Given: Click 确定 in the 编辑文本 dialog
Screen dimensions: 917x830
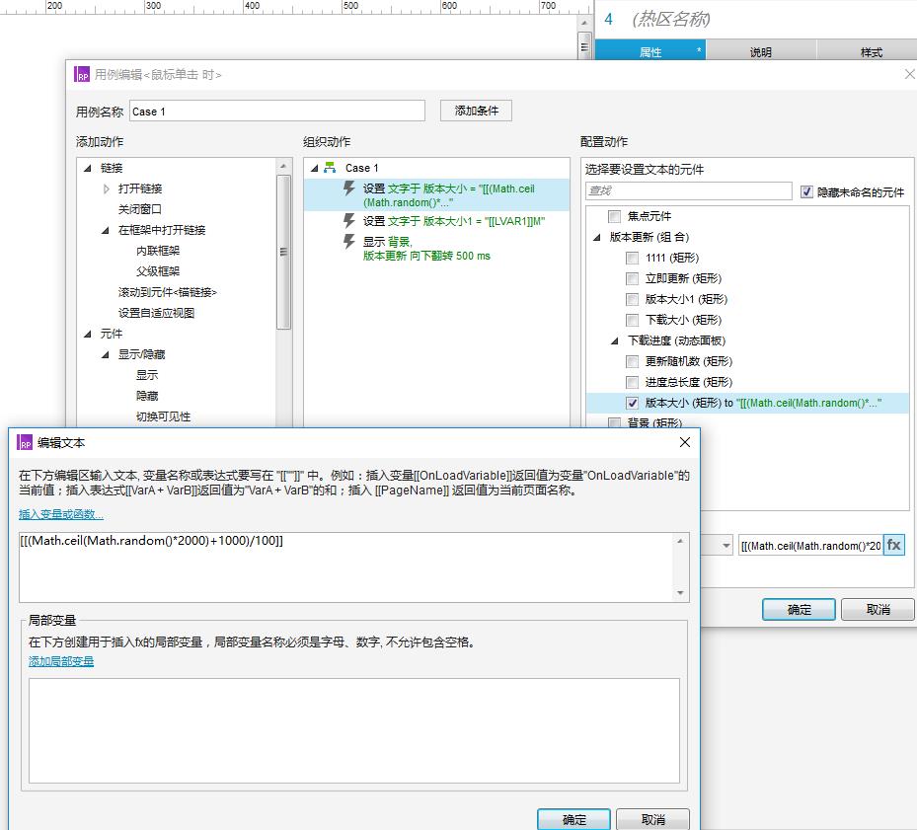Looking at the screenshot, I should 573,820.
